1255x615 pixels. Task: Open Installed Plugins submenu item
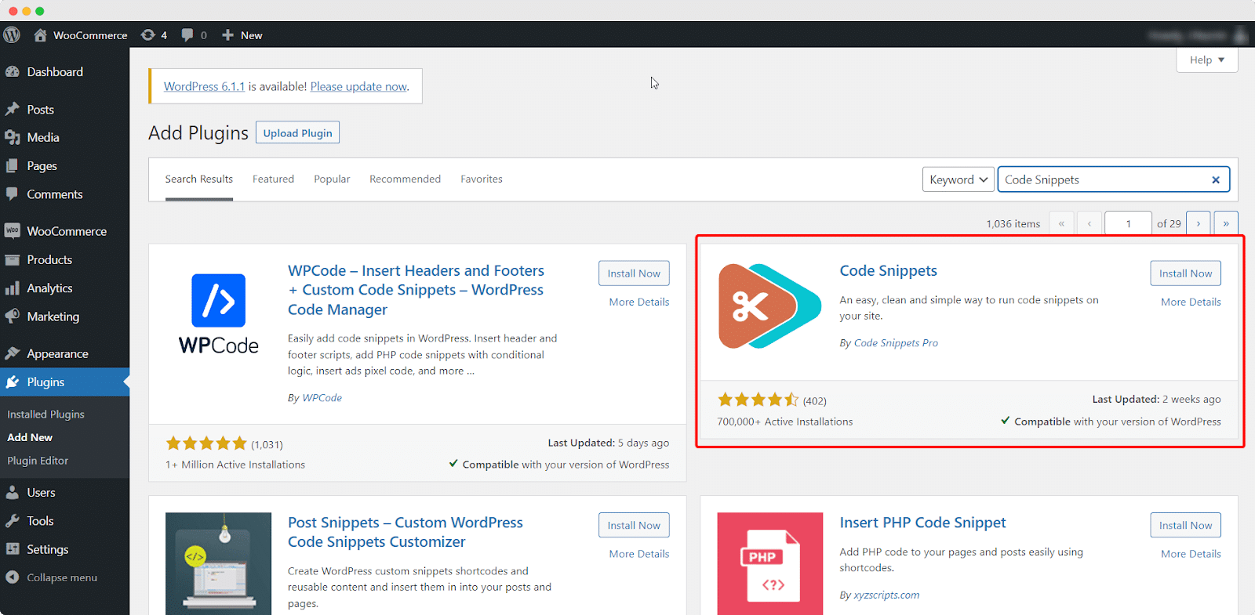tap(45, 414)
